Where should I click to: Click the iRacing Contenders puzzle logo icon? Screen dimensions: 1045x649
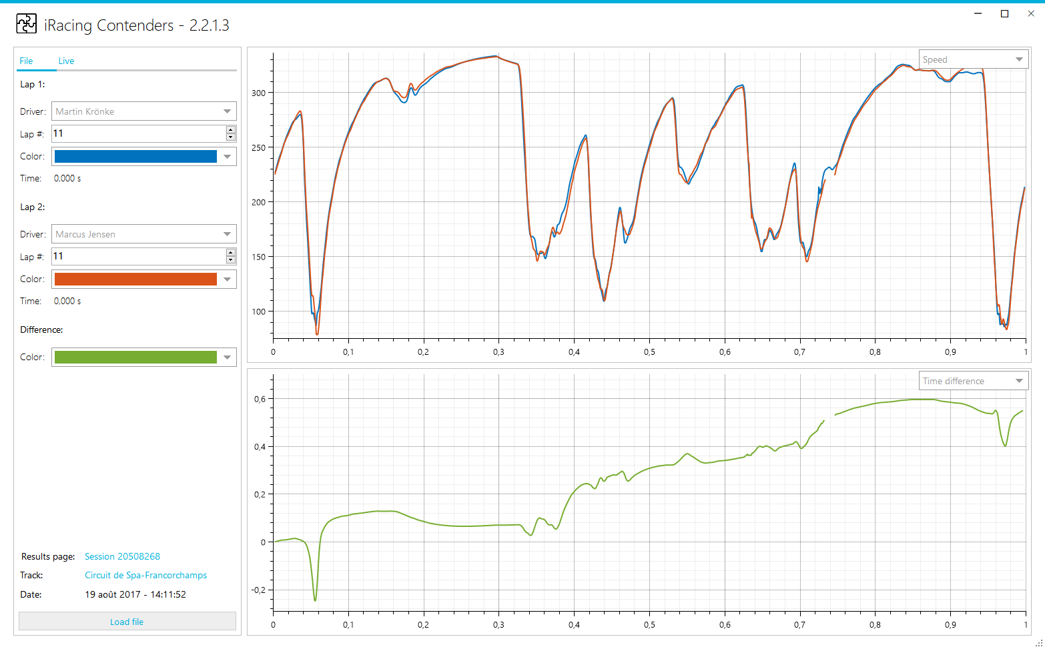tap(26, 24)
